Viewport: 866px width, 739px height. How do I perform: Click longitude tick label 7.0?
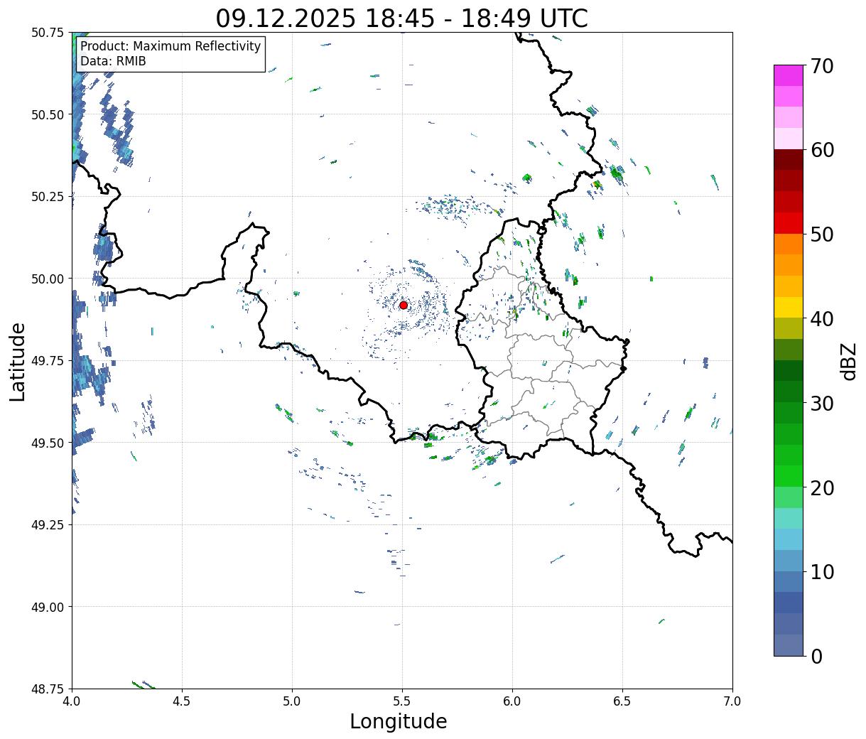[x=732, y=701]
